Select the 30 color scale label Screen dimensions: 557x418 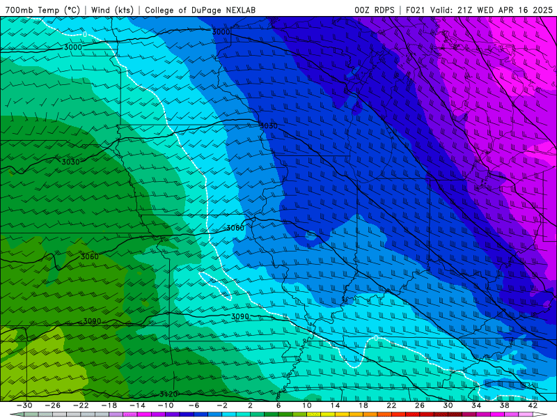click(448, 405)
